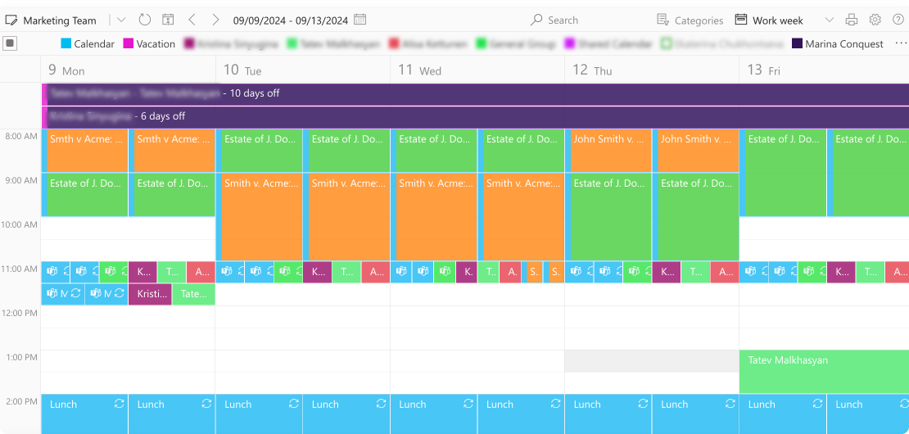Go to the next week arrow

tap(215, 20)
